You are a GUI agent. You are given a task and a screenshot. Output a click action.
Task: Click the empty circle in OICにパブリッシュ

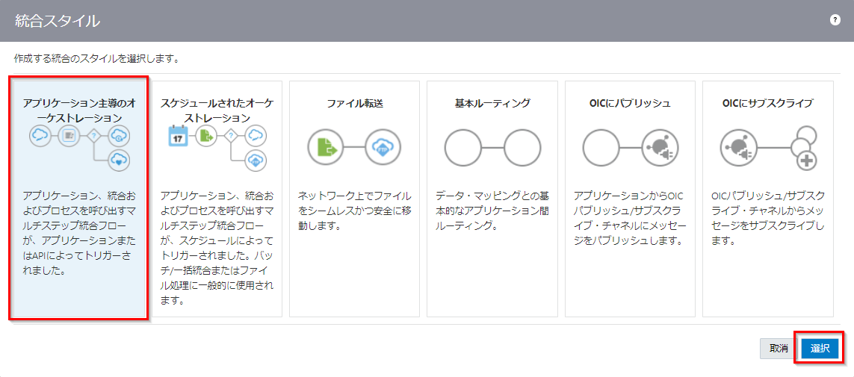[601, 148]
